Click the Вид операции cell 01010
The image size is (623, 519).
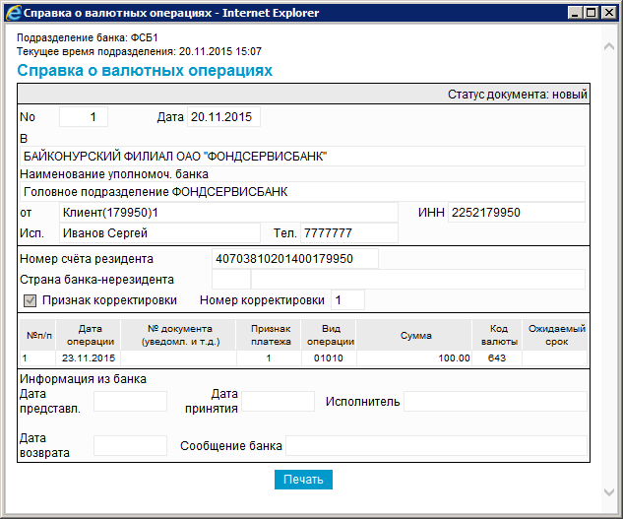click(x=326, y=357)
